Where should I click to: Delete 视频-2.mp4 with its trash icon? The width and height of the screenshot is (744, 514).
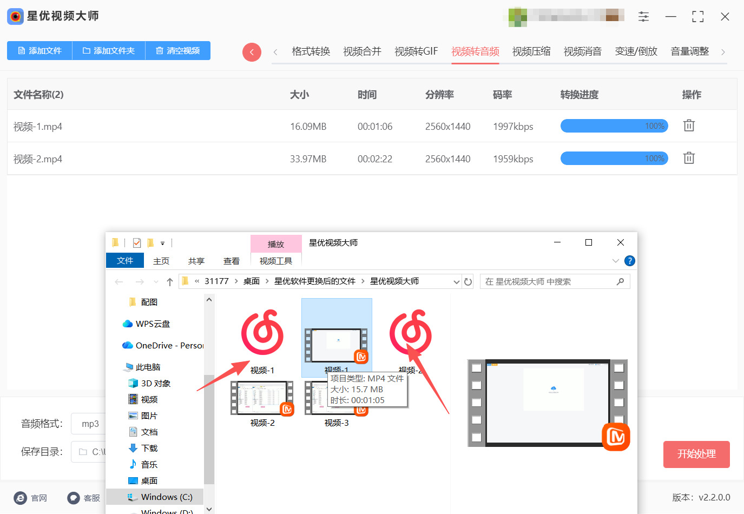(x=689, y=158)
